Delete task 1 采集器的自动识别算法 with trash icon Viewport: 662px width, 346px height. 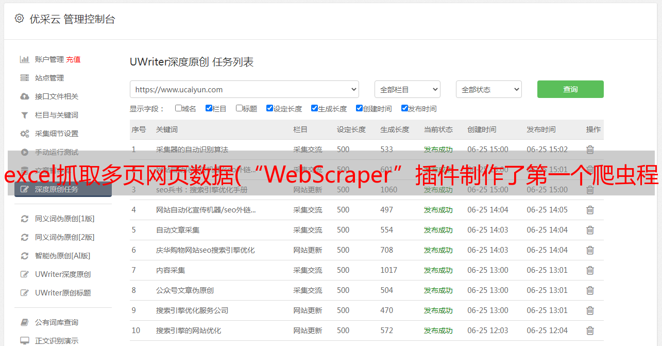click(x=590, y=150)
